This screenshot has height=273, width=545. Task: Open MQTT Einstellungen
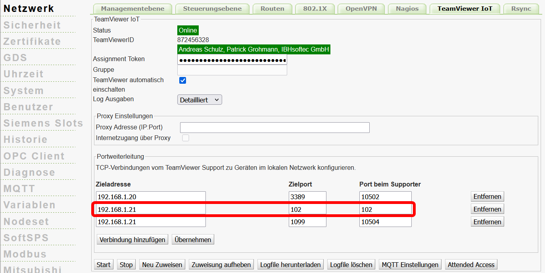tap(410, 265)
